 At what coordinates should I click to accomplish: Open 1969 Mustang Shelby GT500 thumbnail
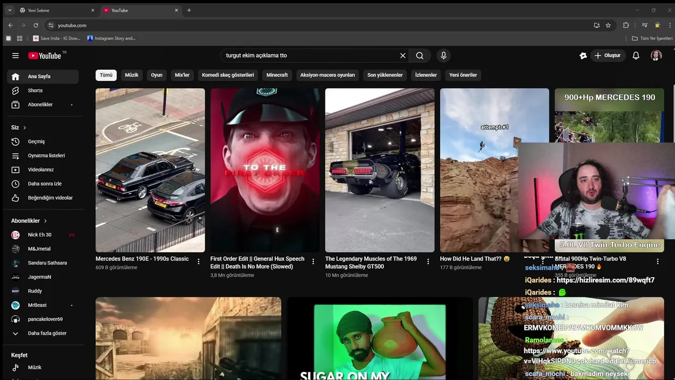[x=380, y=170]
